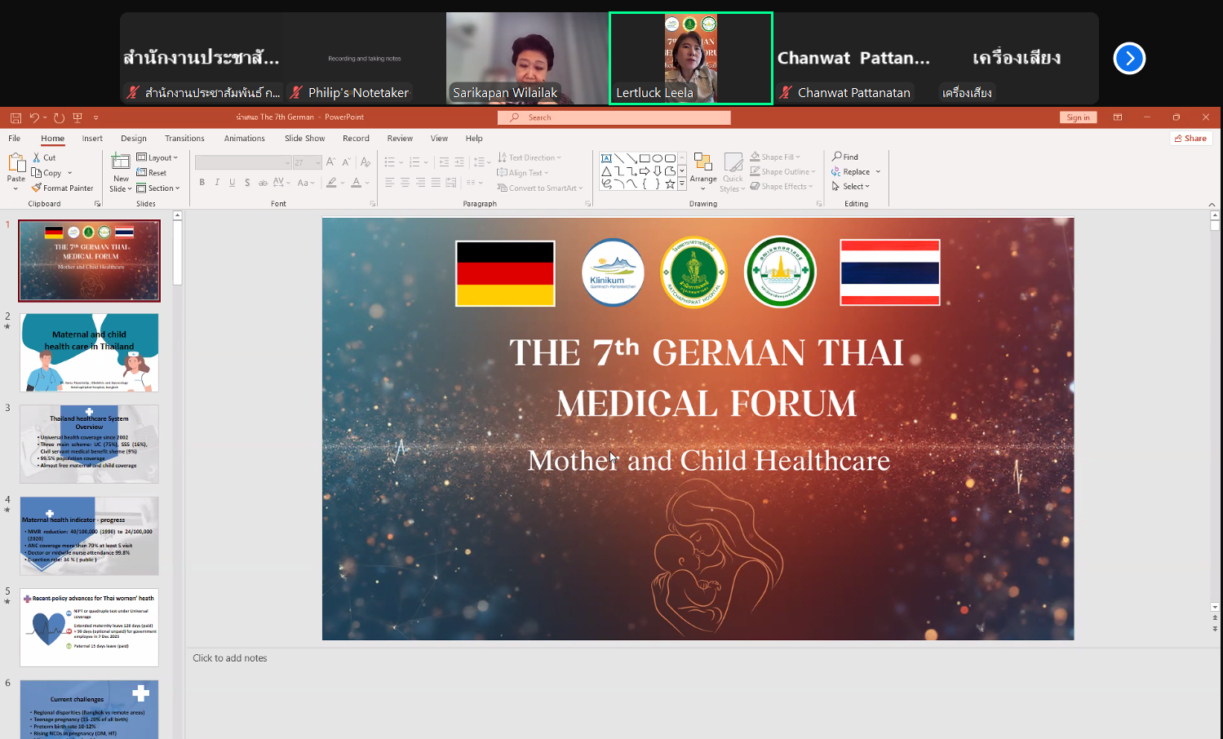Click the Share button
This screenshot has height=739, width=1223.
[1190, 138]
